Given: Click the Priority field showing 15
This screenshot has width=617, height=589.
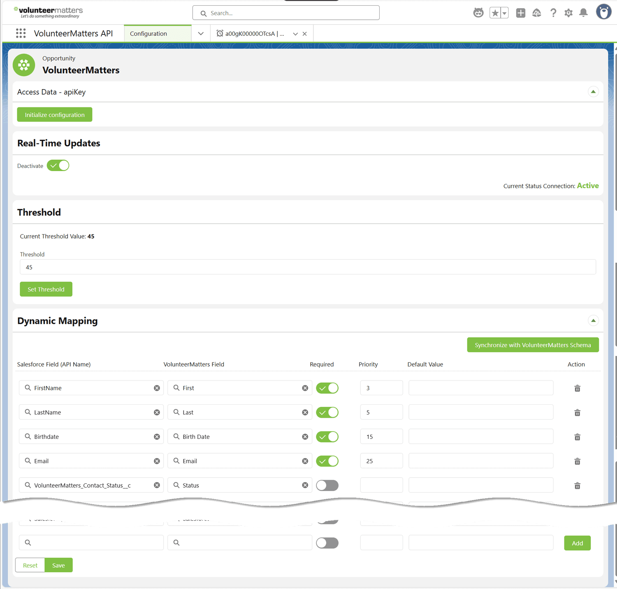Looking at the screenshot, I should click(381, 436).
